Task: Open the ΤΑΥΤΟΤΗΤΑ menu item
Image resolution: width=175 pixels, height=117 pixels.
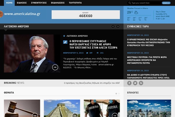Action: pyautogui.click(x=75, y=3)
